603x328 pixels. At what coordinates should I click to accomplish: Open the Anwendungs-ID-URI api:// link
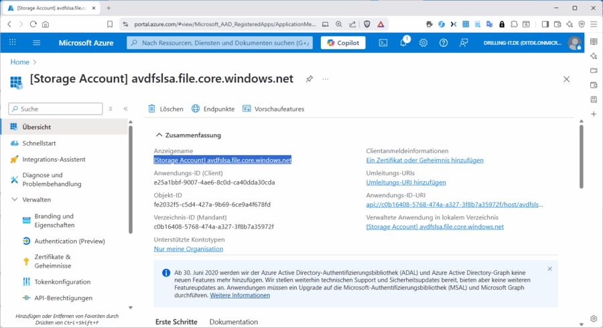pyautogui.click(x=454, y=205)
